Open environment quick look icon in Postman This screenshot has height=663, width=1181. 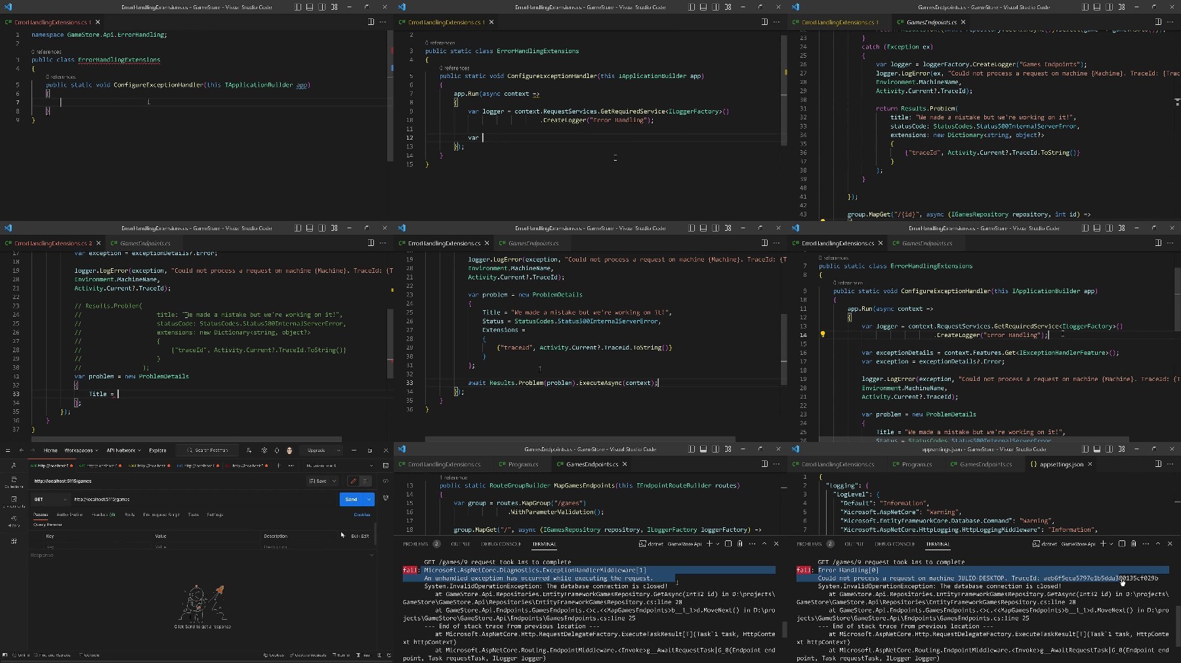386,466
